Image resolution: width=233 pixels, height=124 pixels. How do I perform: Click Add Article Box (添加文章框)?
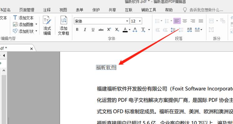64,25
